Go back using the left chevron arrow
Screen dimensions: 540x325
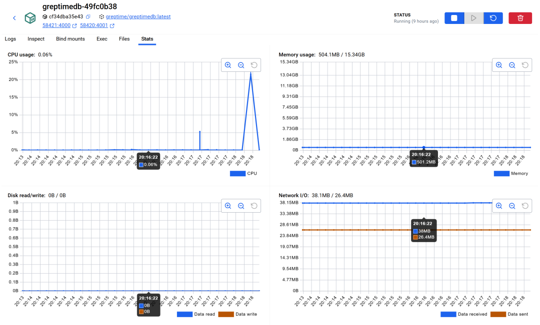14,18
